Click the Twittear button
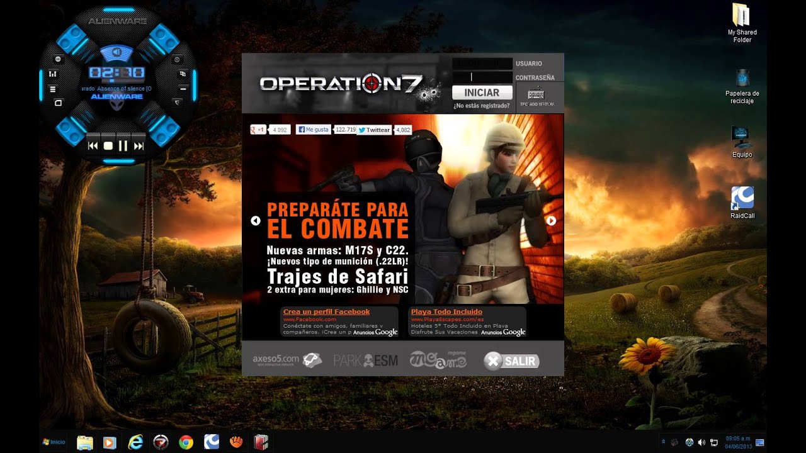Image resolution: width=806 pixels, height=453 pixels. click(374, 130)
